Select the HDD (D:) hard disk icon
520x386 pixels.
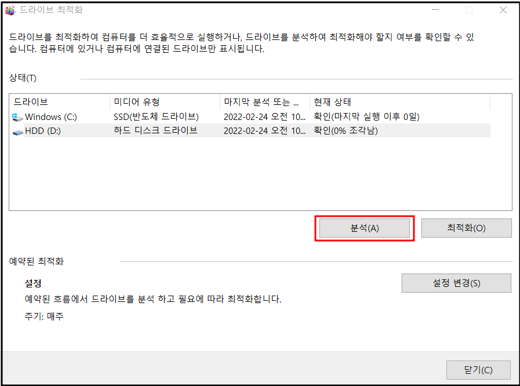point(18,131)
